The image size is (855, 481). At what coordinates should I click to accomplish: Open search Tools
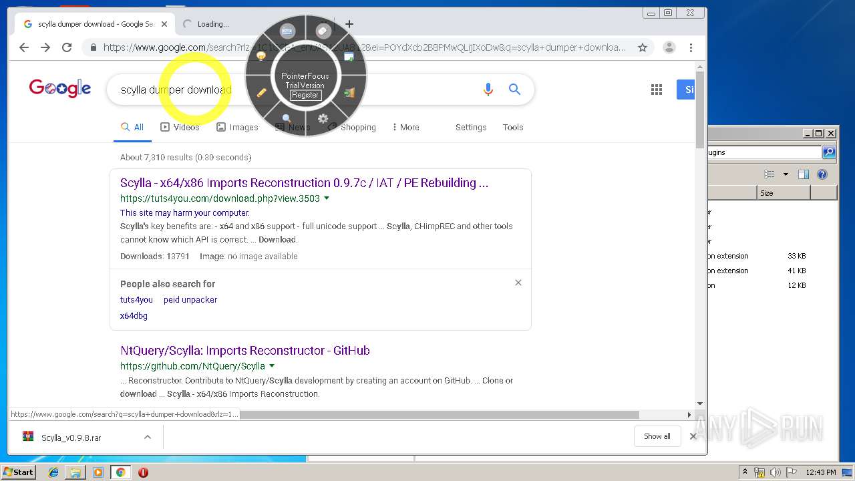click(513, 127)
